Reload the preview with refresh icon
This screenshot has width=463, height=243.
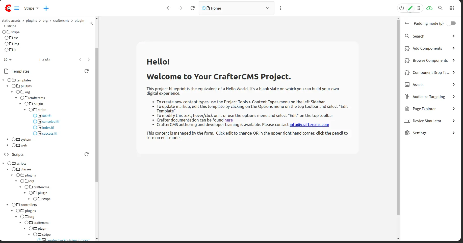pyautogui.click(x=193, y=8)
